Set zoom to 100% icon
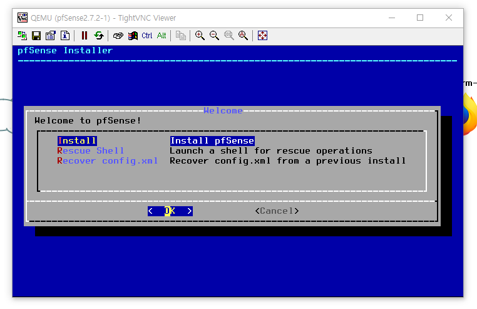The width and height of the screenshot is (477, 309). tap(228, 36)
